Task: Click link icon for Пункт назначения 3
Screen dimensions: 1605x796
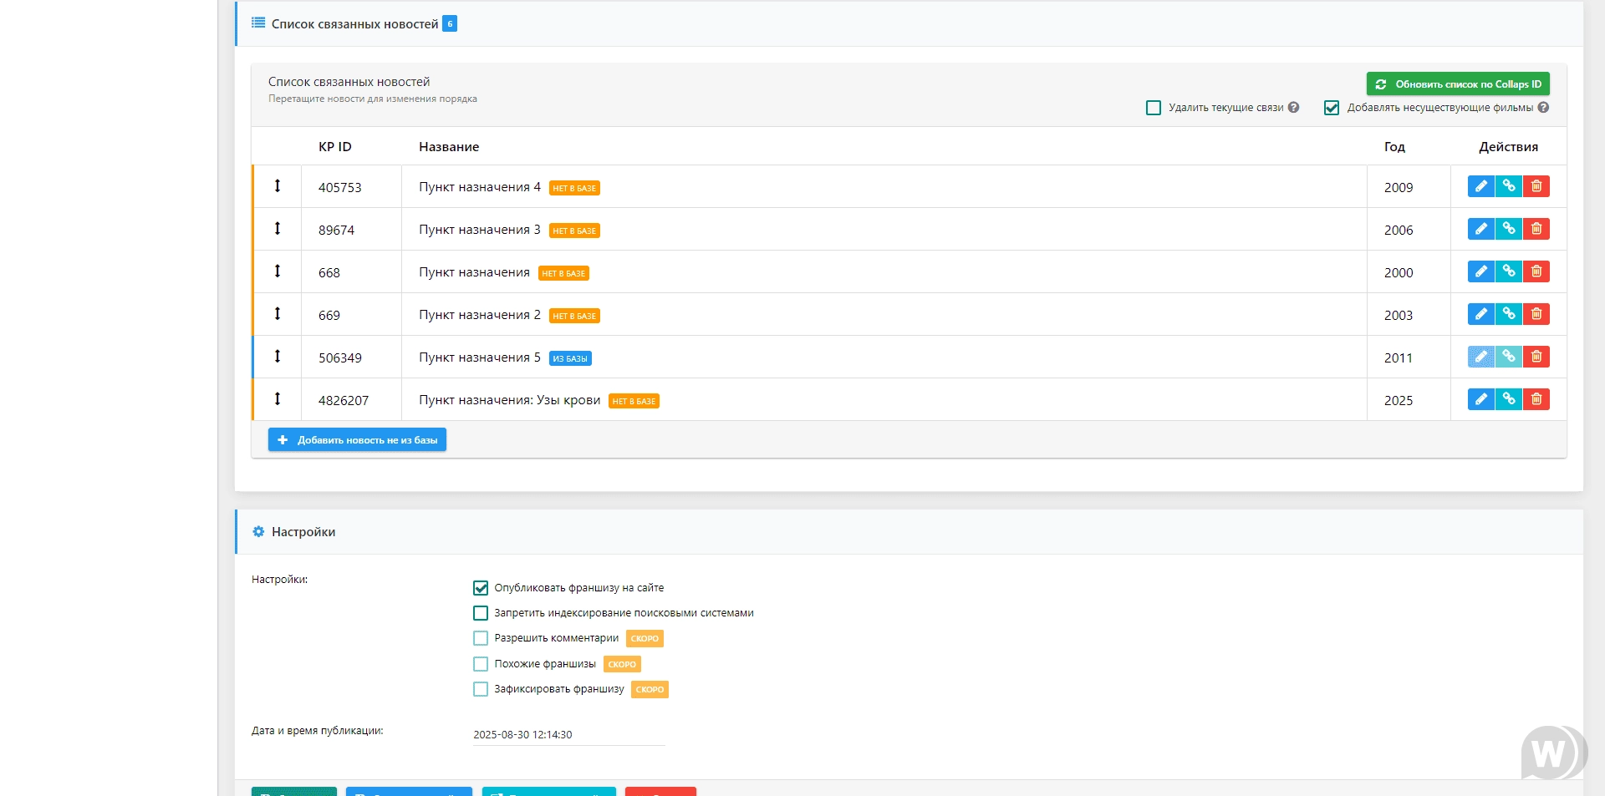Action: [x=1508, y=229]
